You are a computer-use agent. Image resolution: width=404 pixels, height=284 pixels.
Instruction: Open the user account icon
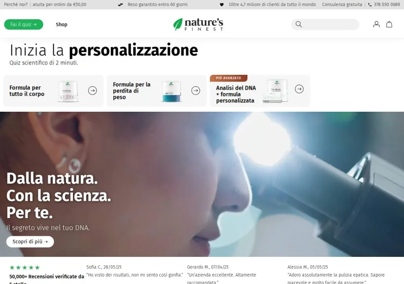pos(376,24)
